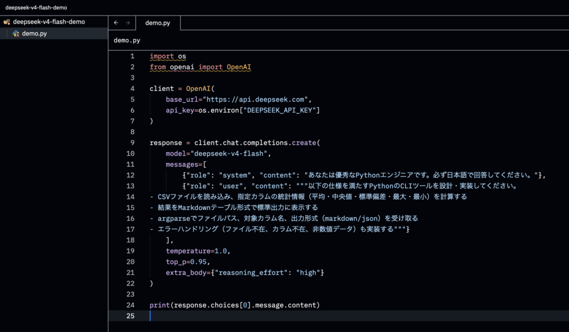This screenshot has height=332, width=569.
Task: Click the base_url "https://api.deepseek.com" string
Action: [256, 99]
